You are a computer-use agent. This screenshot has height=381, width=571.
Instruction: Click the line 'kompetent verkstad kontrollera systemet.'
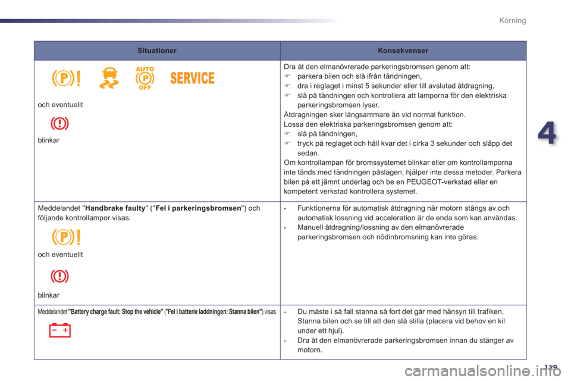click(x=350, y=192)
